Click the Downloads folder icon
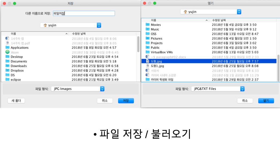This screenshot has height=146, width=280. tap(7, 66)
